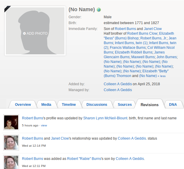
Task: Open Colleen A Geddis in Managed by row
Action: (118, 90)
